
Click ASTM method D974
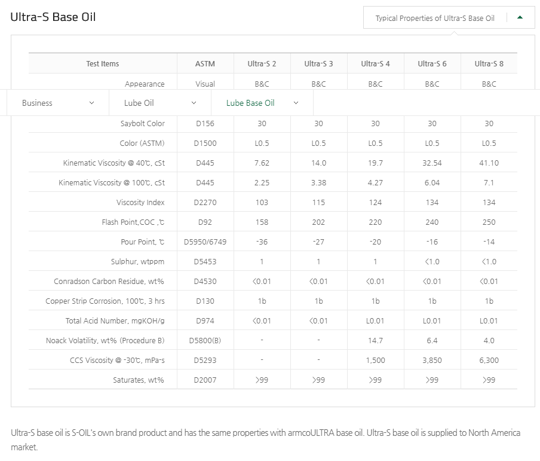point(205,320)
